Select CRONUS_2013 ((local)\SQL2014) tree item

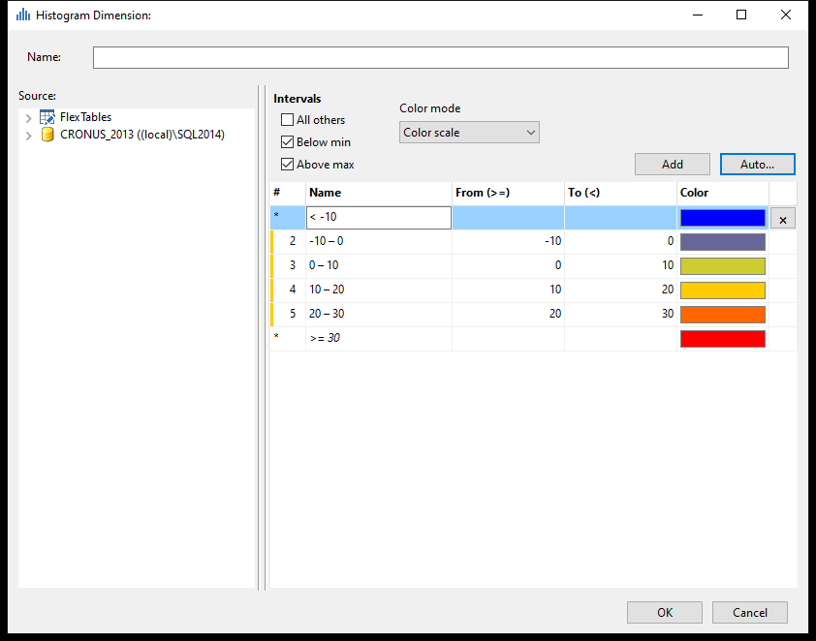(x=142, y=135)
